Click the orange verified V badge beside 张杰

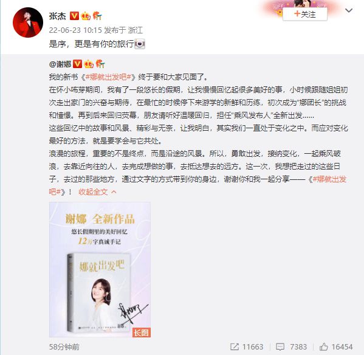[74, 16]
